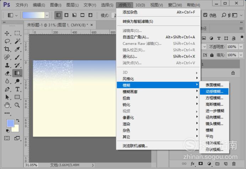
Task: Click Convert for Smart Filters (转换为智能滤镜)
Action: point(159,21)
